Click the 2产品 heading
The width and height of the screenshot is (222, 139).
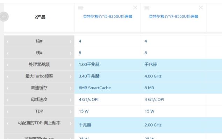(x=40, y=17)
